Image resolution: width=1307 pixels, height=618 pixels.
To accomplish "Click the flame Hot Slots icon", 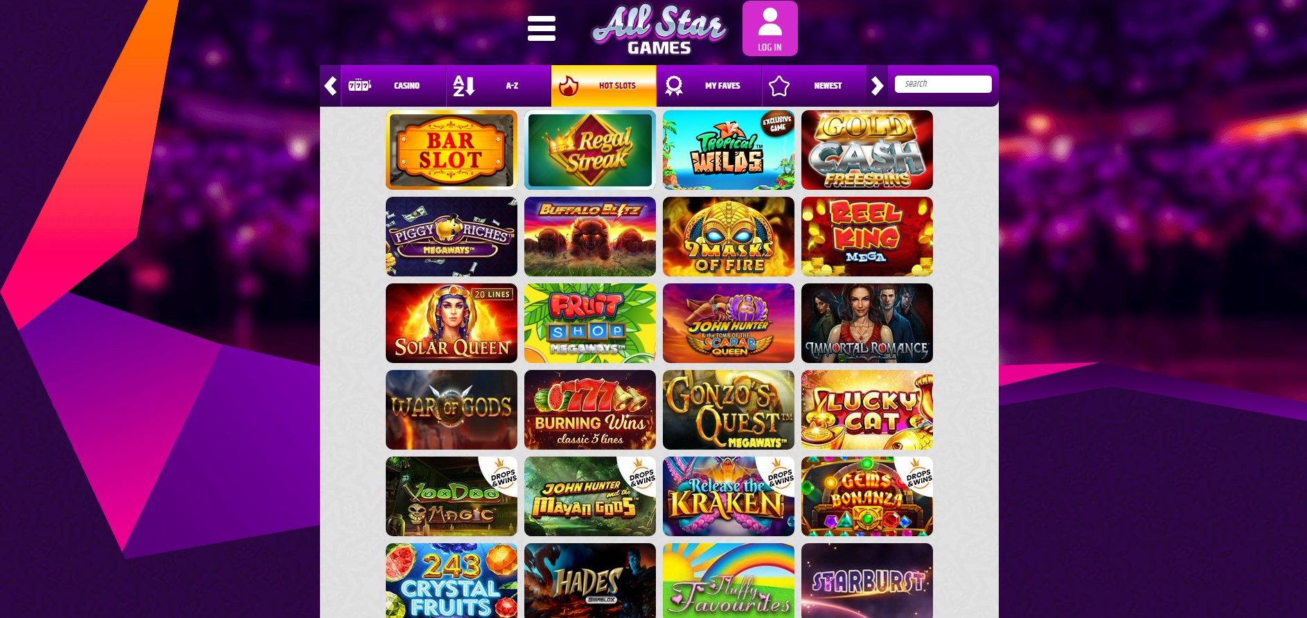I will pos(569,86).
